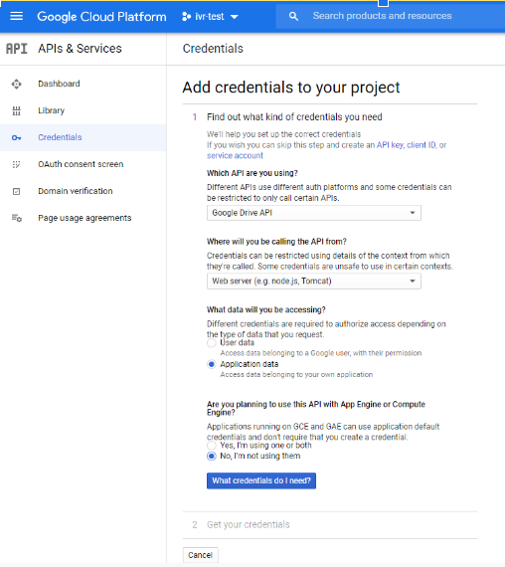505x567 pixels.
Task: Follow the service account link
Action: point(235,155)
